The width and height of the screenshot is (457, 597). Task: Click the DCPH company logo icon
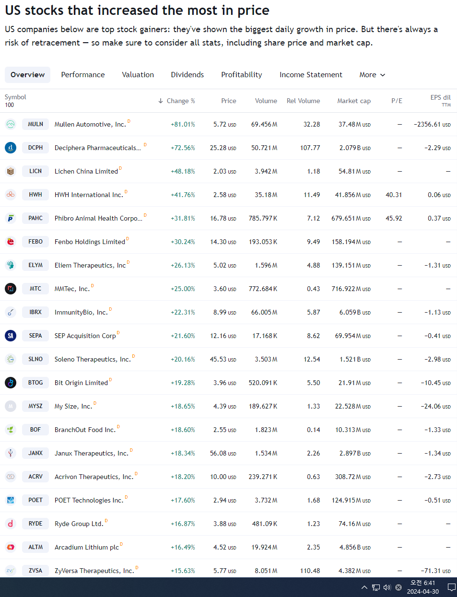pos(11,148)
